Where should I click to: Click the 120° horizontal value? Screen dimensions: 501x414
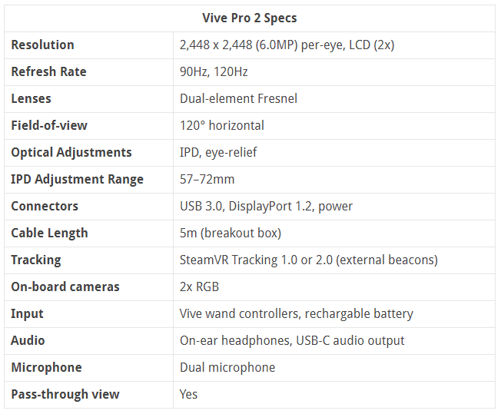coord(222,125)
